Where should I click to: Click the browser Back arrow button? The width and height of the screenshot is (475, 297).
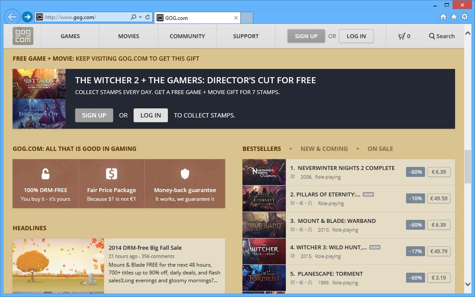[12, 16]
